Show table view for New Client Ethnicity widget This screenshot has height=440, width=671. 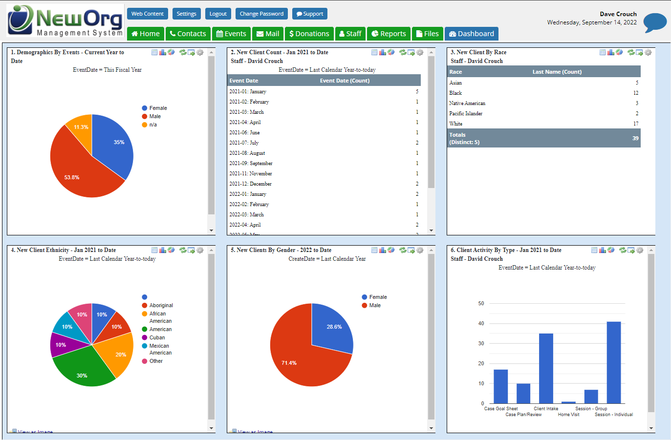154,250
